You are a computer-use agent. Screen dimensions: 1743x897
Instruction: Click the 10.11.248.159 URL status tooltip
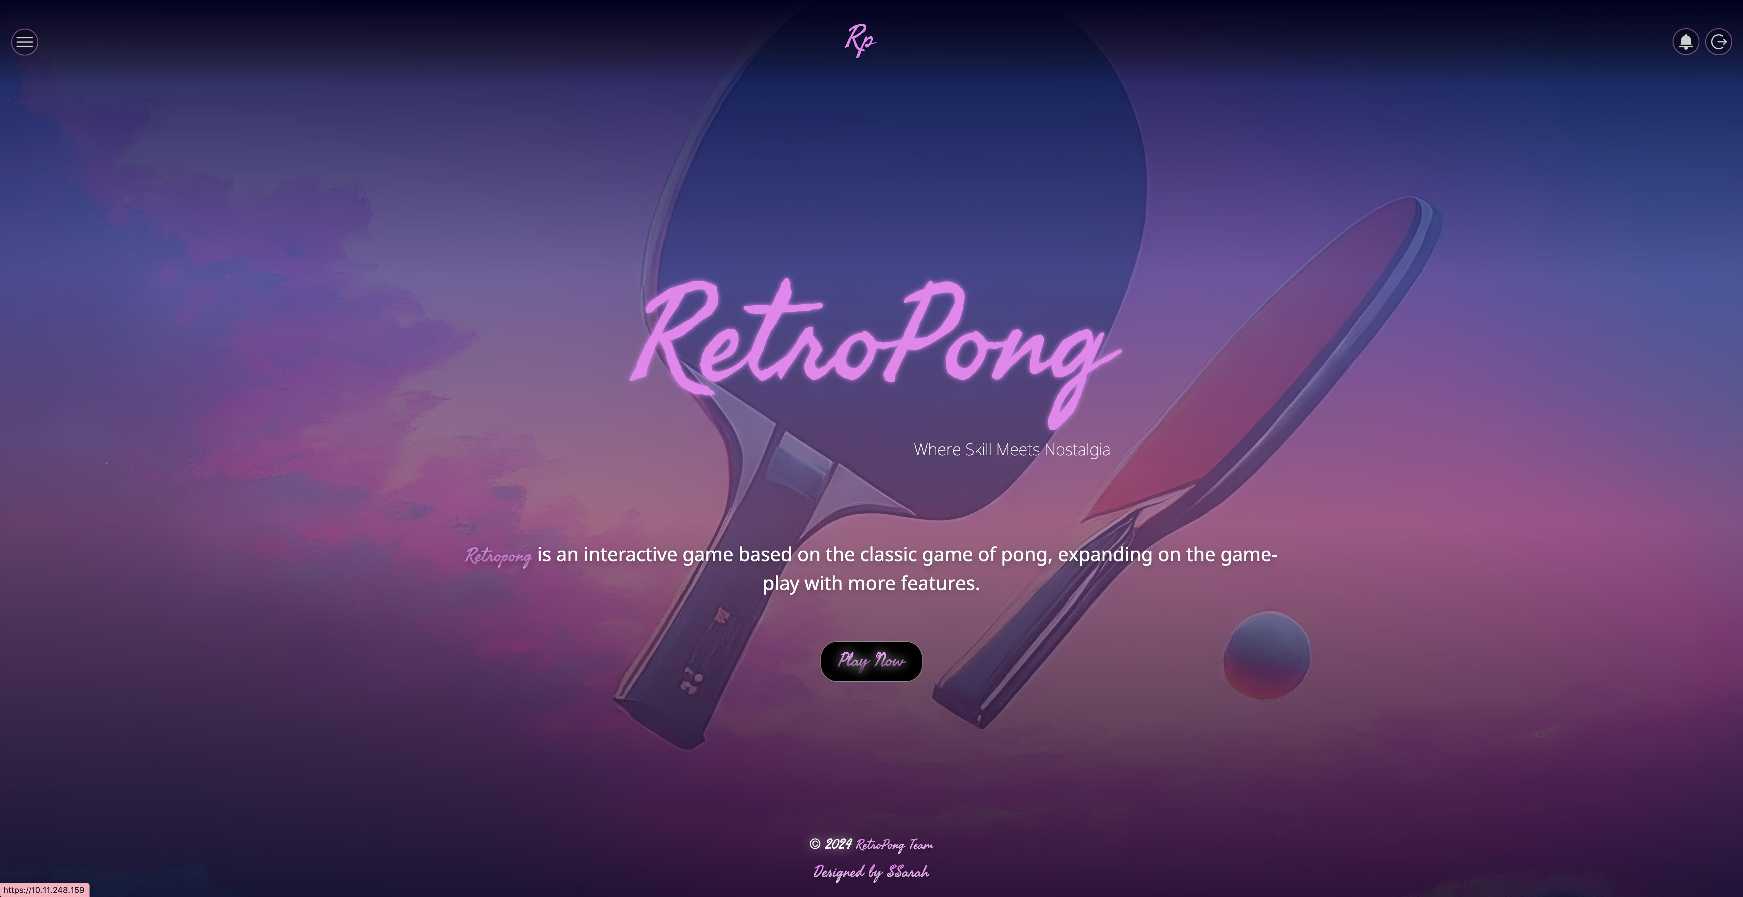(x=44, y=890)
